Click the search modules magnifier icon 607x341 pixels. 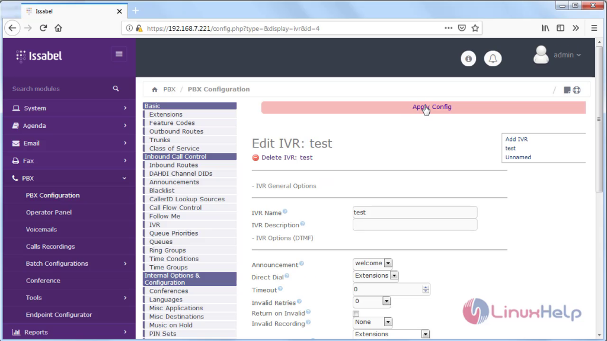pos(116,89)
